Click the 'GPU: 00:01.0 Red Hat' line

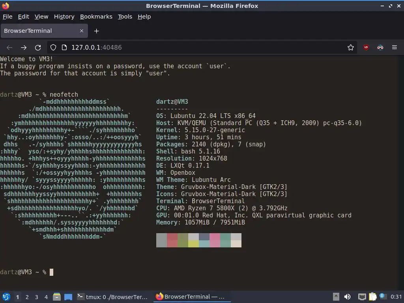point(254,215)
